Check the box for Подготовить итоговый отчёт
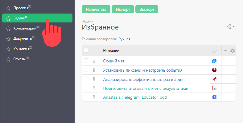243x123 pixels. (86, 88)
